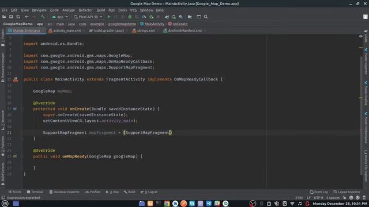Open the VCS menu
The height and width of the screenshot is (207, 369).
click(x=133, y=10)
